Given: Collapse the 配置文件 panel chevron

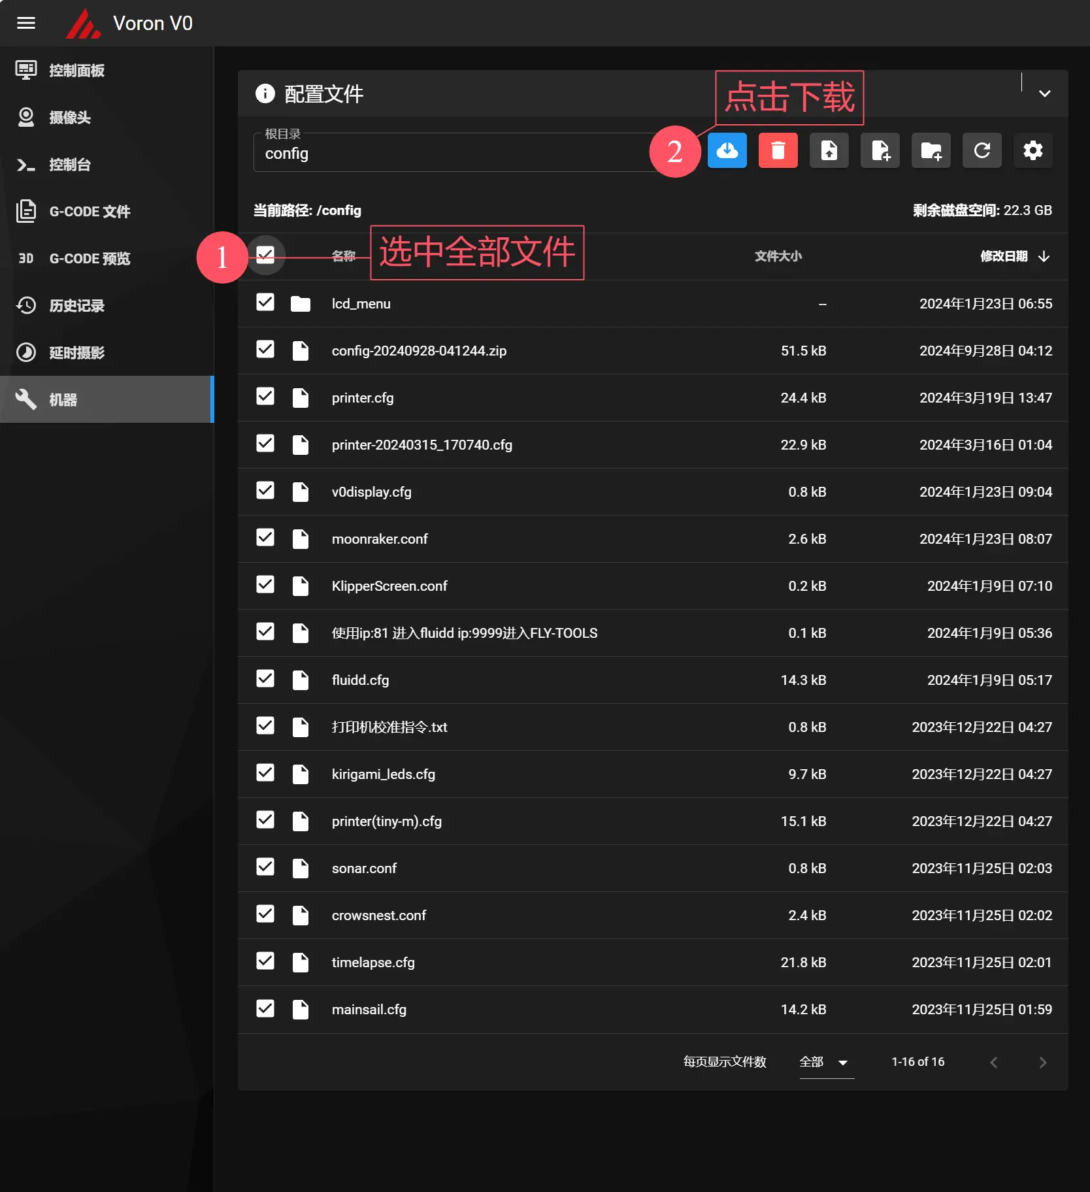Looking at the screenshot, I should (x=1044, y=93).
